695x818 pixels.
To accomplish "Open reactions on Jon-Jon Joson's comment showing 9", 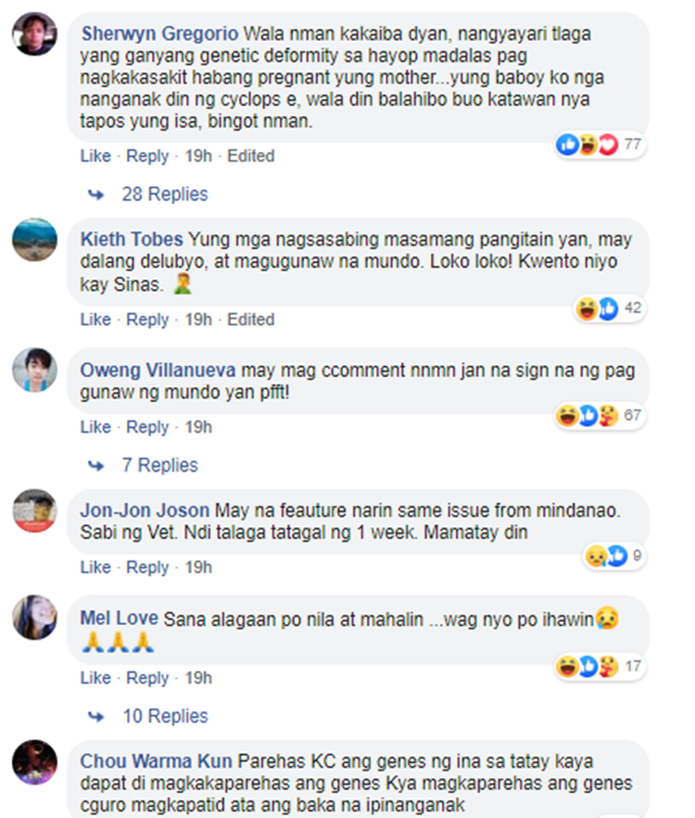I will click(613, 556).
